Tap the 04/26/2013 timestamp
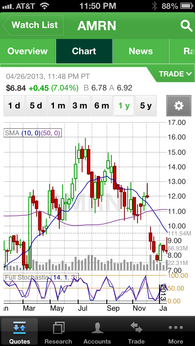 48,76
